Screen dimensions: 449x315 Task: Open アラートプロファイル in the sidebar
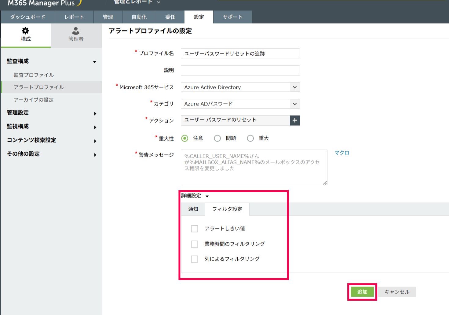point(39,87)
